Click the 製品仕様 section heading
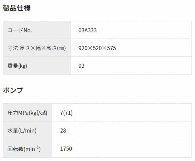The image size is (195, 161). [x=17, y=8]
